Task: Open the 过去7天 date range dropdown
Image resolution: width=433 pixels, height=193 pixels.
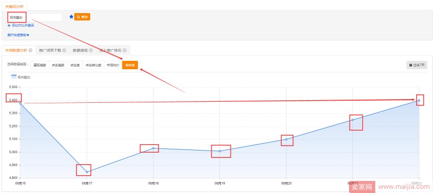Action: coord(417,65)
